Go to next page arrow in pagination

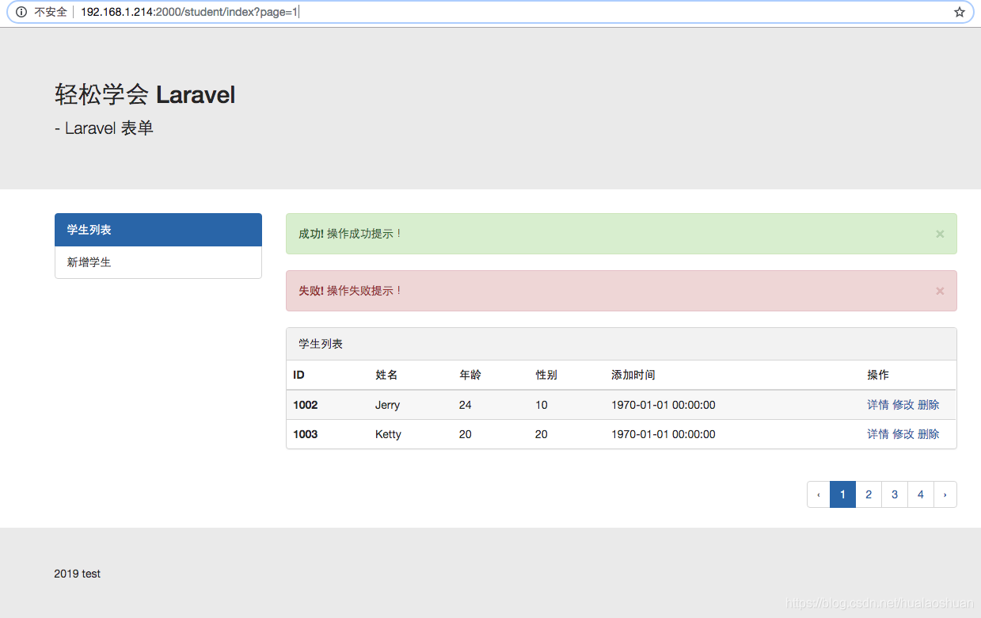[945, 494]
